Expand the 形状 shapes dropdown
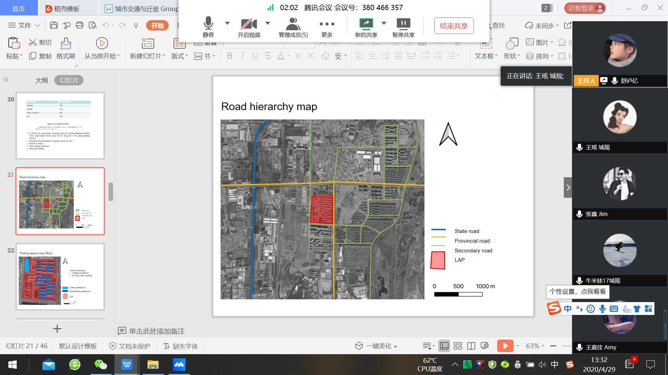Screen dimensions: 668x375 (519, 56)
